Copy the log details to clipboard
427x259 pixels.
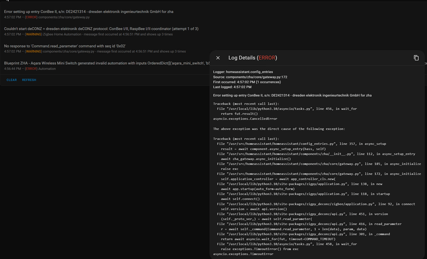416,58
